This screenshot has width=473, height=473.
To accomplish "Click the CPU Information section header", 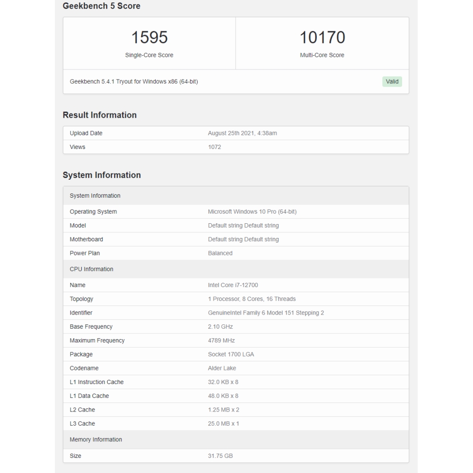I will pyautogui.click(x=91, y=269).
